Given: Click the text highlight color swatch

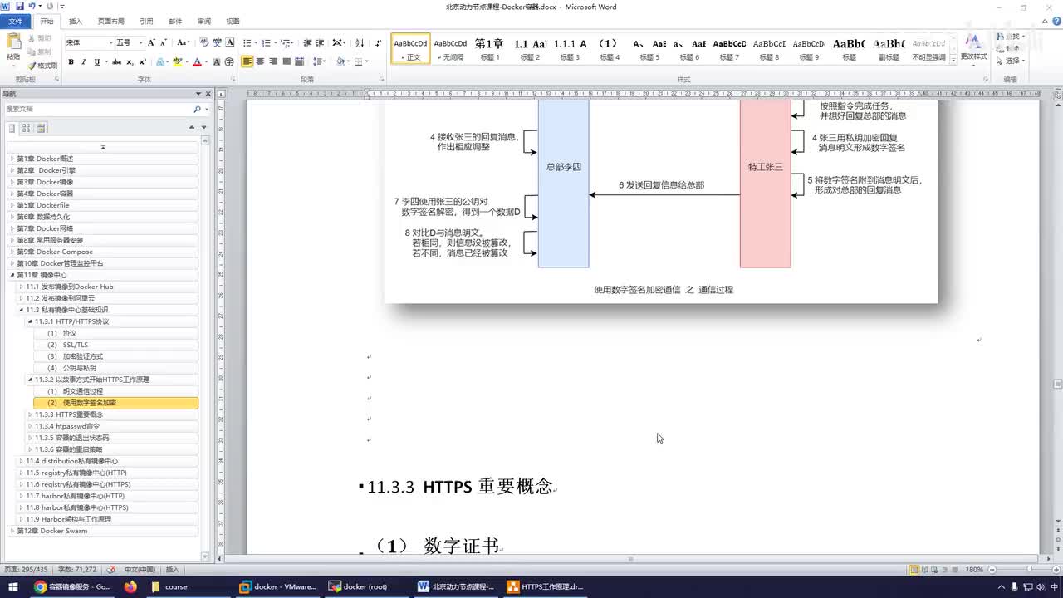Looking at the screenshot, I should pos(179,62).
